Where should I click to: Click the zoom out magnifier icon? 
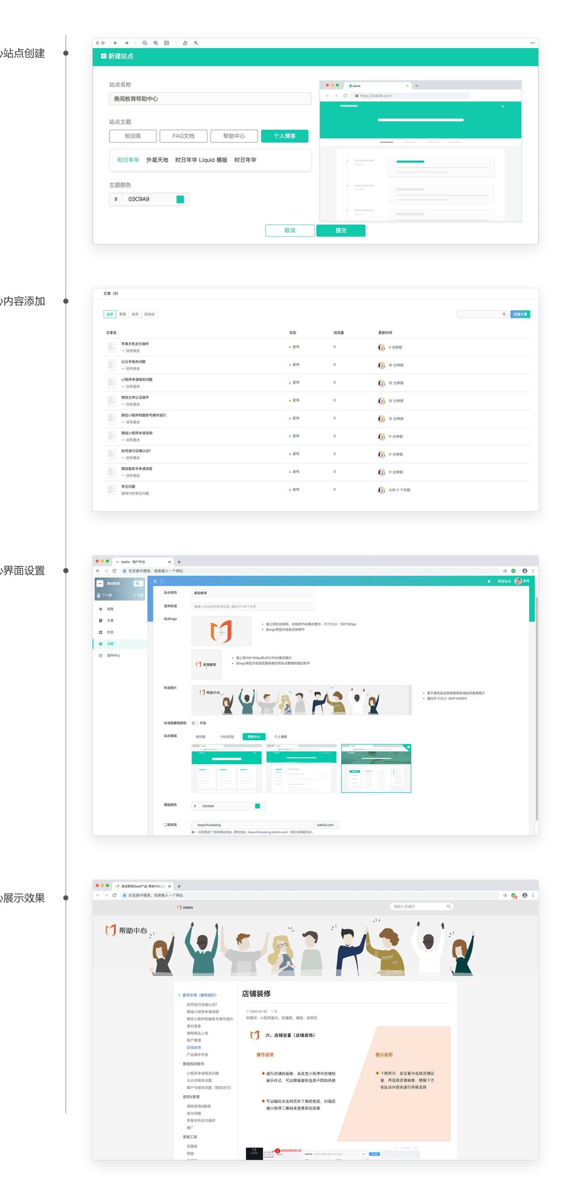[145, 43]
